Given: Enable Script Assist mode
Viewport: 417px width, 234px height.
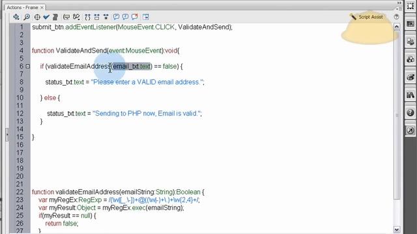Looking at the screenshot, I should (x=366, y=17).
